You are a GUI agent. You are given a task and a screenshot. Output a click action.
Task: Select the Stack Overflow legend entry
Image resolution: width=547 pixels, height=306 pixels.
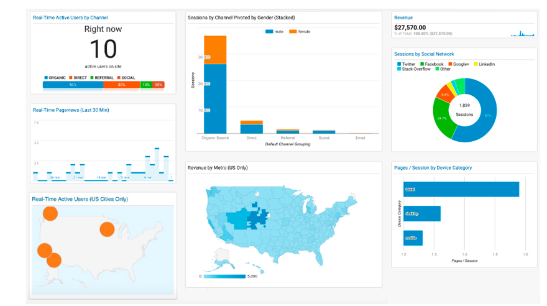(x=415, y=69)
